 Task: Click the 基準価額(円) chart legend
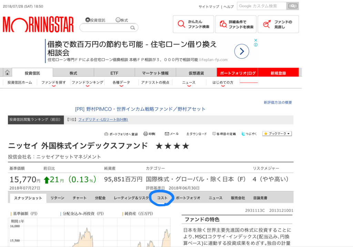coord(24,214)
